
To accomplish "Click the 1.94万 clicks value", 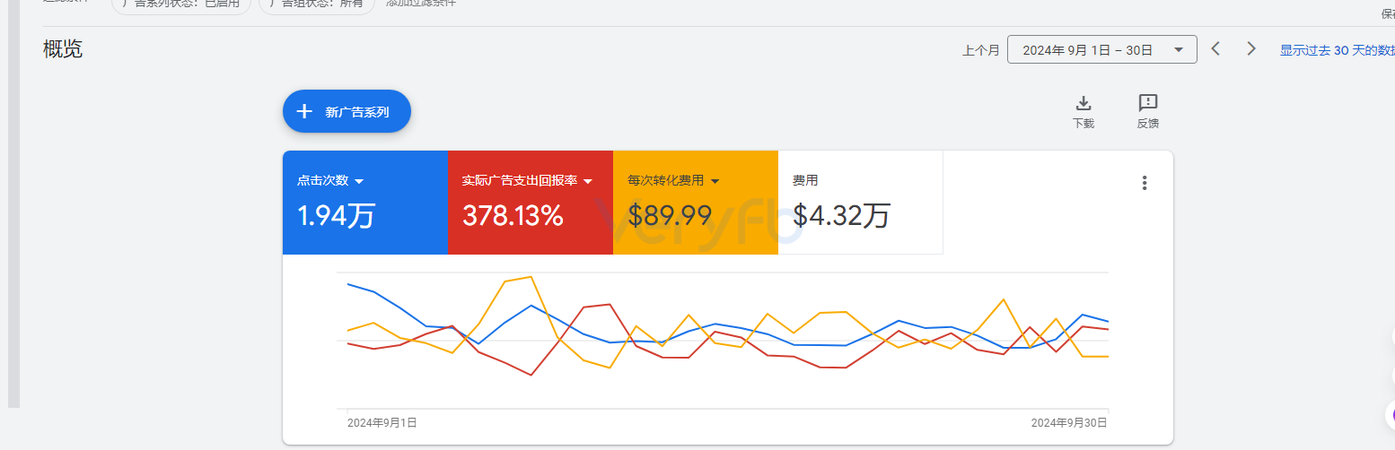I will pyautogui.click(x=336, y=216).
